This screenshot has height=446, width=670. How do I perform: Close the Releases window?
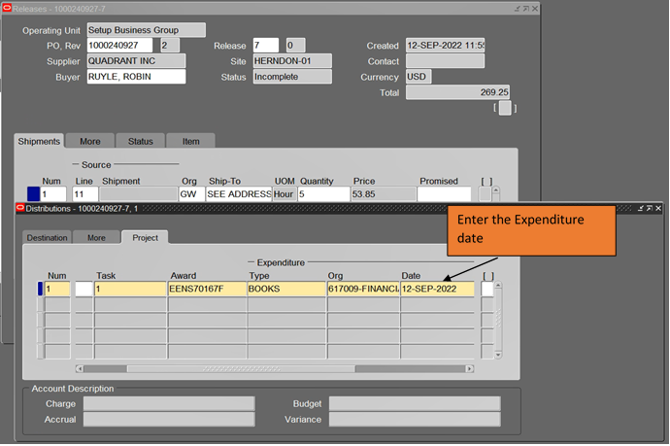click(x=535, y=9)
